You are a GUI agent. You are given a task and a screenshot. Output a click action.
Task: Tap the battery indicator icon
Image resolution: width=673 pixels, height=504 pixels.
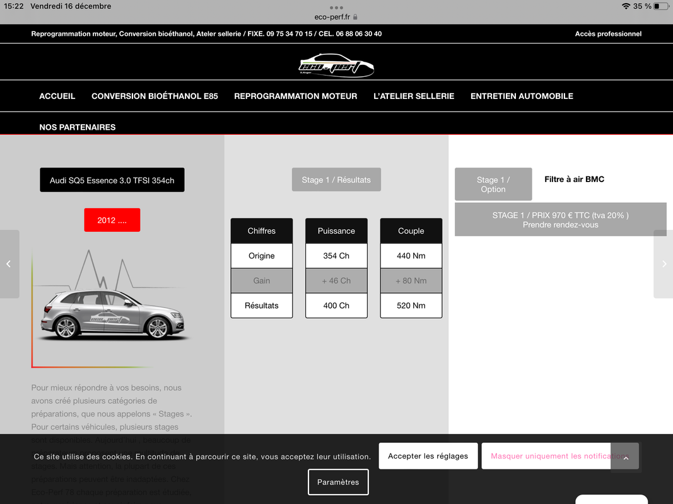pyautogui.click(x=661, y=6)
